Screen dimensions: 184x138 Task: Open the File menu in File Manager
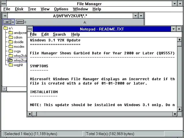point(7,9)
